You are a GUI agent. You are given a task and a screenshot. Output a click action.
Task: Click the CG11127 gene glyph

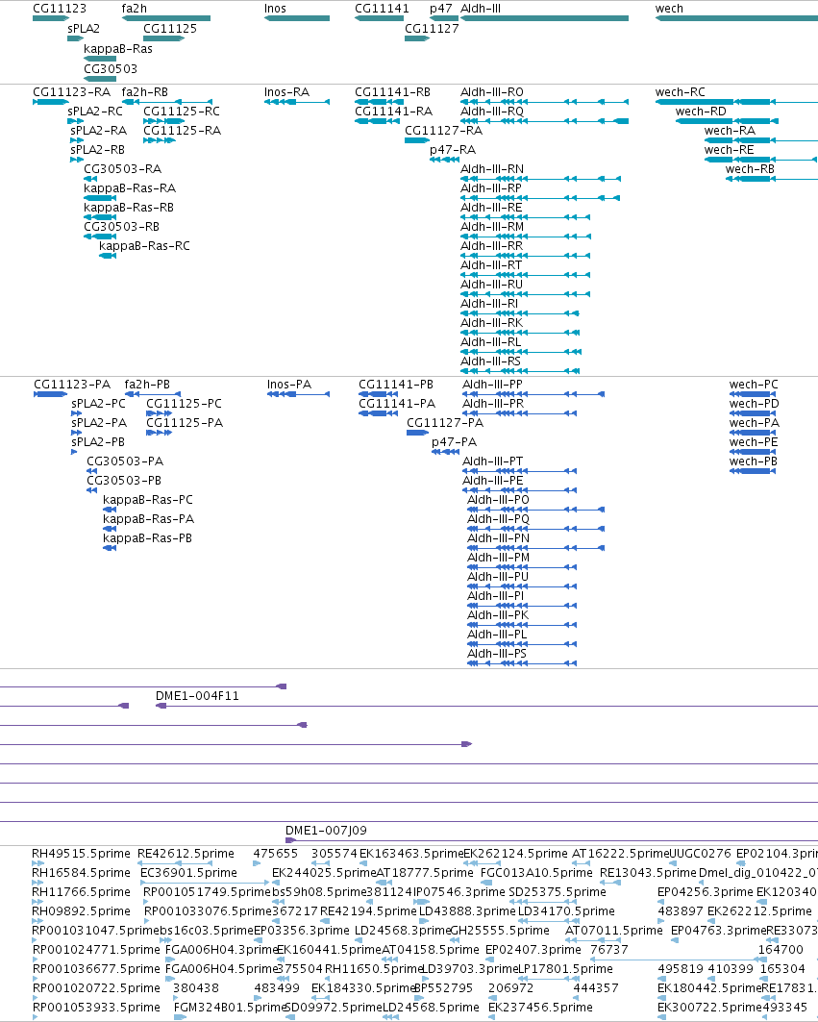click(417, 38)
